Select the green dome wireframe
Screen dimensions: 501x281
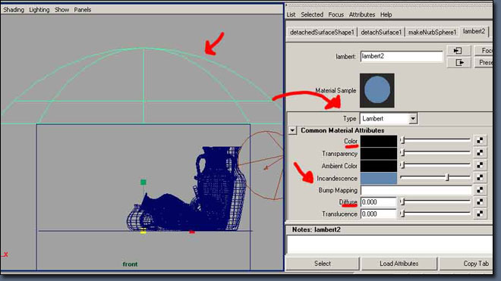[x=143, y=86]
